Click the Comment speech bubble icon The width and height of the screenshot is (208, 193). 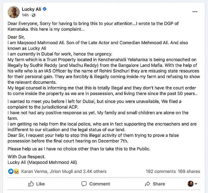point(84,184)
